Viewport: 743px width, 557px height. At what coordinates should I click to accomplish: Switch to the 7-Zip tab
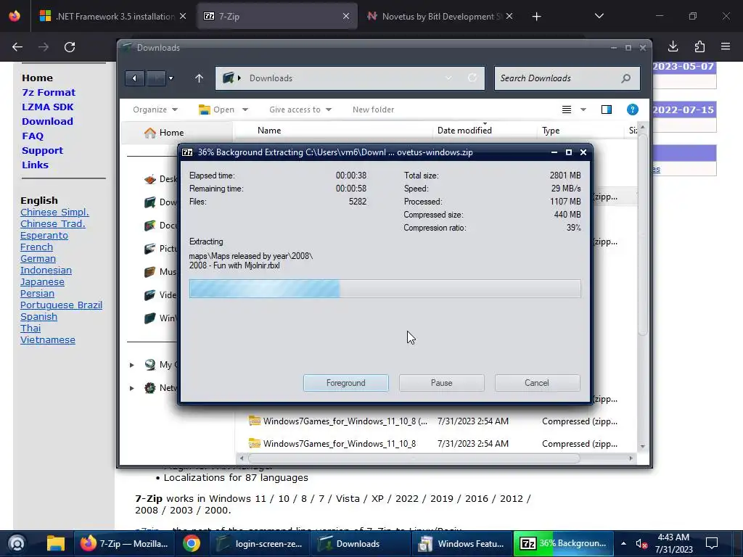pyautogui.click(x=277, y=17)
